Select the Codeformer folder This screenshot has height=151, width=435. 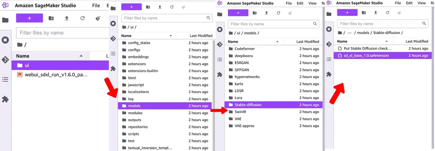pos(274,49)
